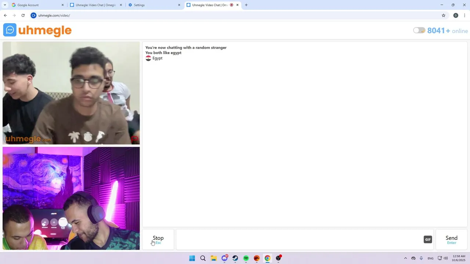Click the microphone tray icon
The width and height of the screenshot is (470, 264).
[421, 258]
